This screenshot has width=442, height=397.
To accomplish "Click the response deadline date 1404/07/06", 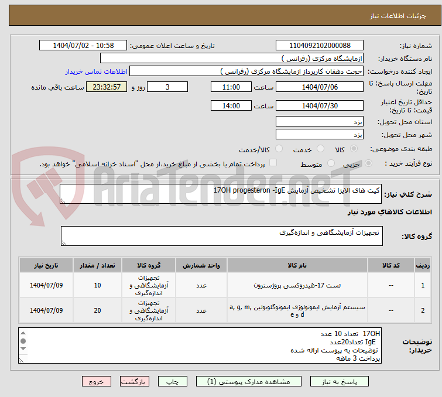I will coord(320,87).
